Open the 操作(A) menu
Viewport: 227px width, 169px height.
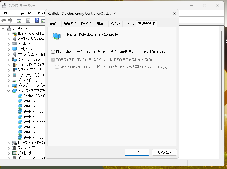[x=27, y=13]
